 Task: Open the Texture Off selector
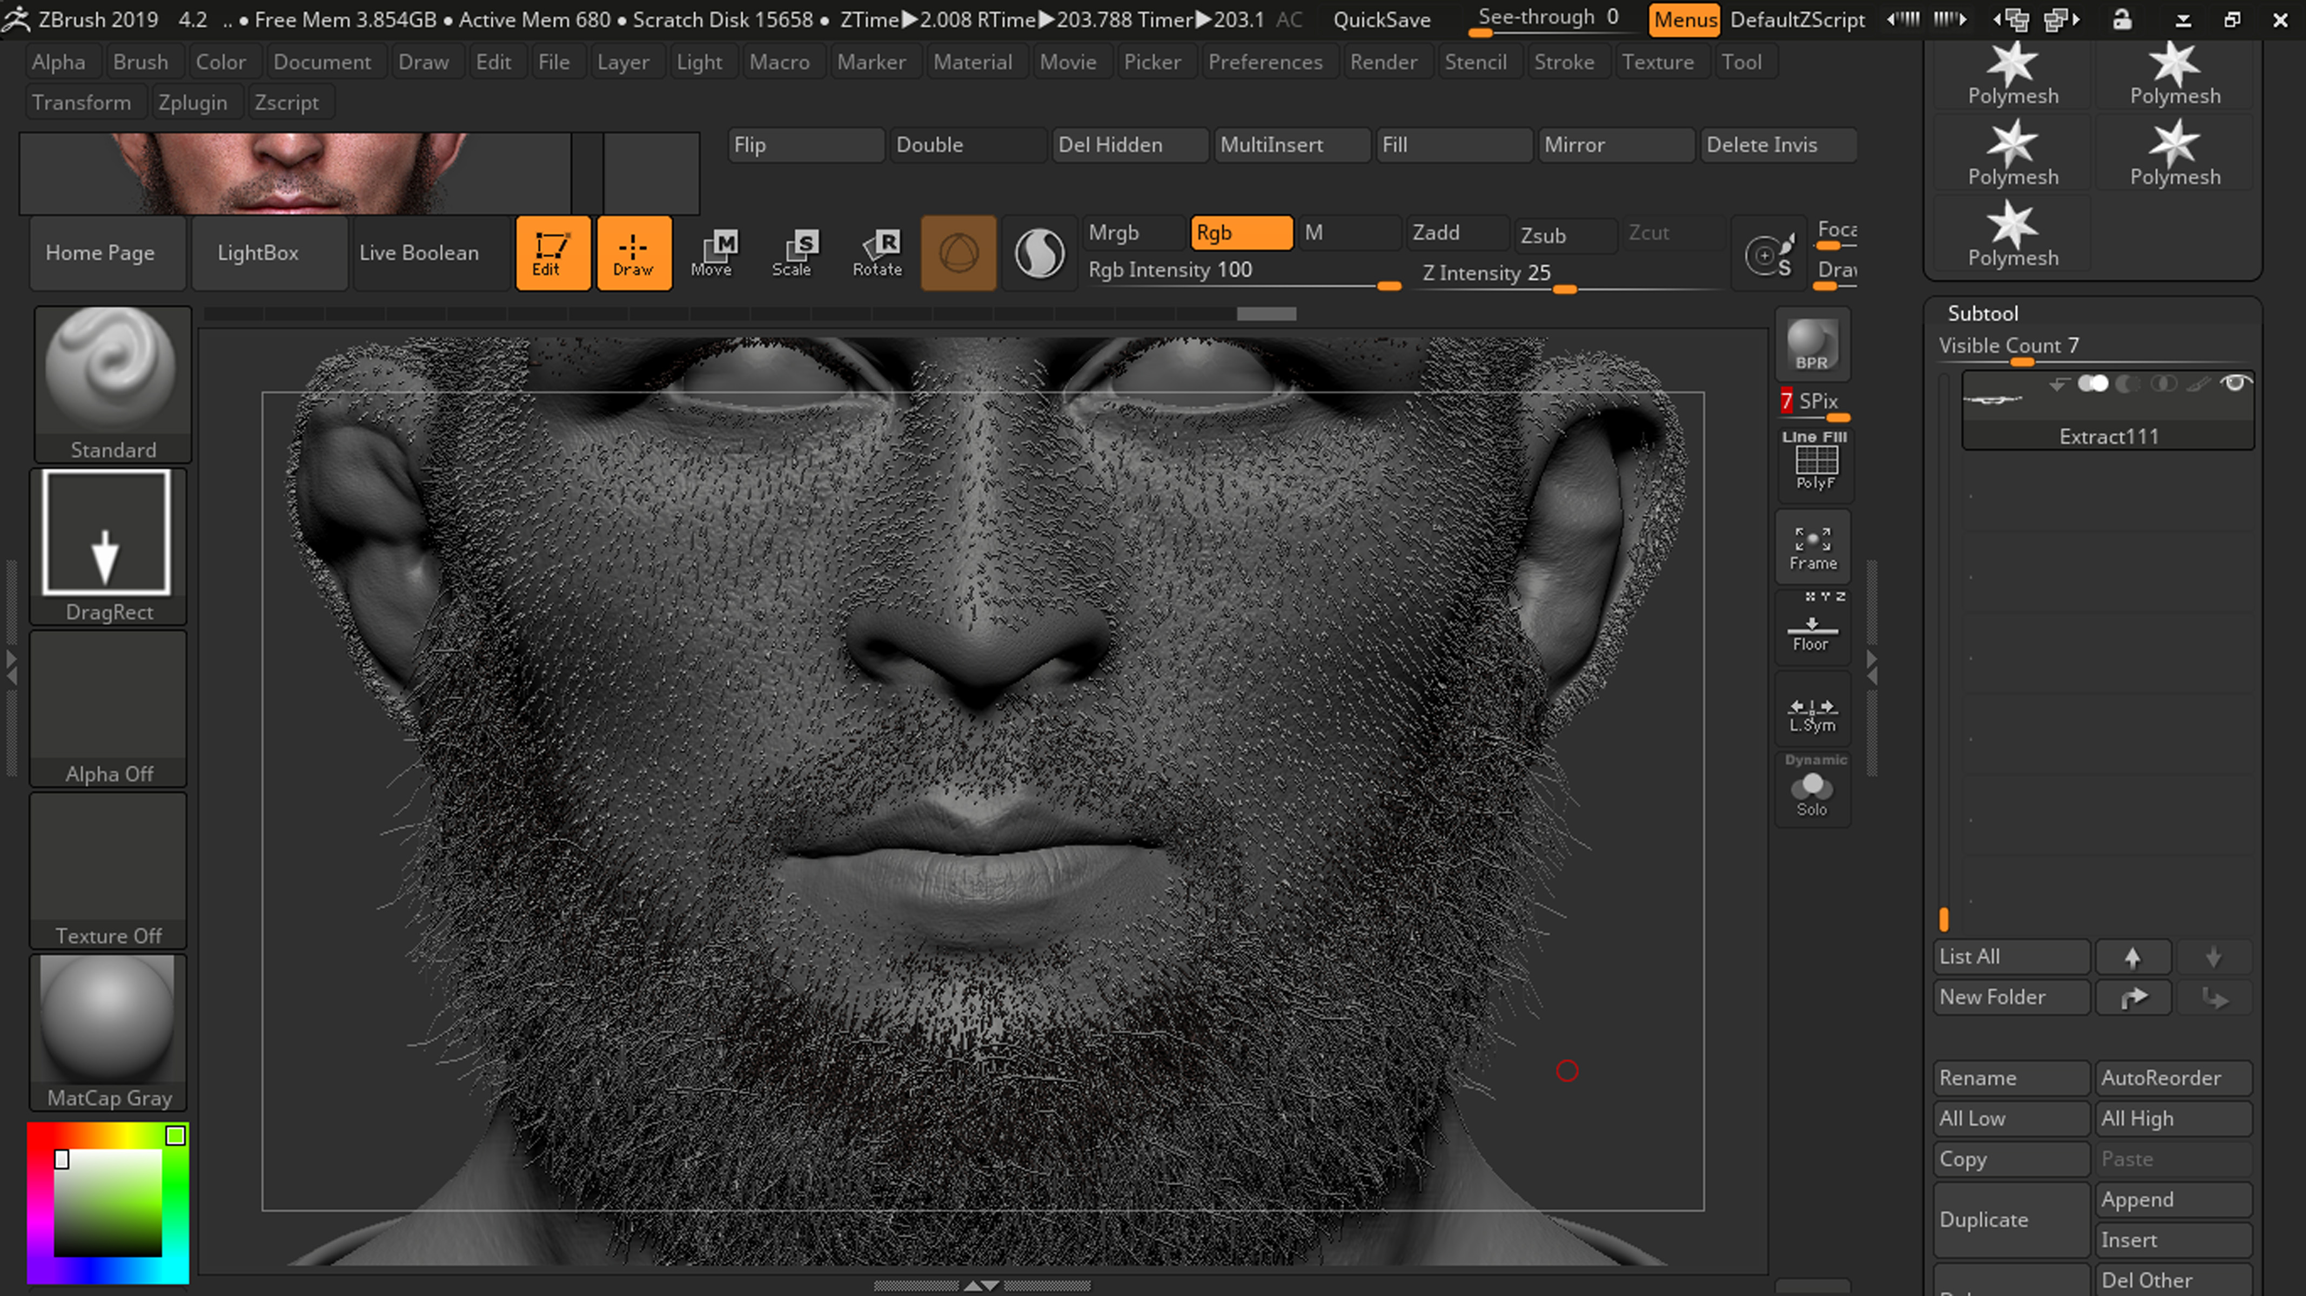(x=108, y=869)
